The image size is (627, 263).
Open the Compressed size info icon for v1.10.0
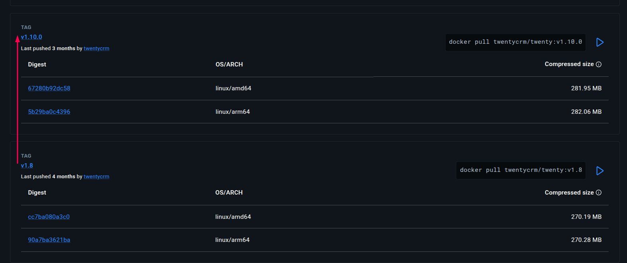599,64
